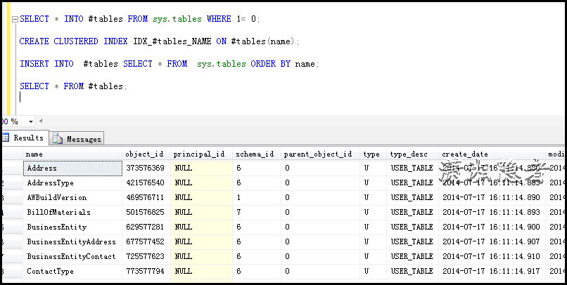Collapse the SQL code outline block

[x=15, y=19]
